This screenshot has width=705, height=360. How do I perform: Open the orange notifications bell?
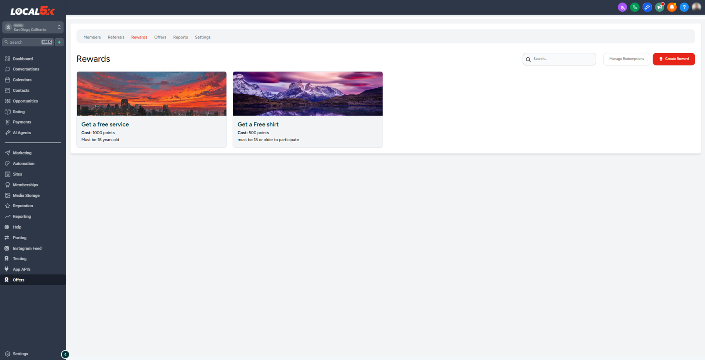click(672, 7)
